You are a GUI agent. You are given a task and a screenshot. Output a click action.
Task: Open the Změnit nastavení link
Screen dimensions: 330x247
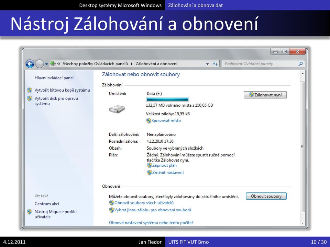coord(168,173)
